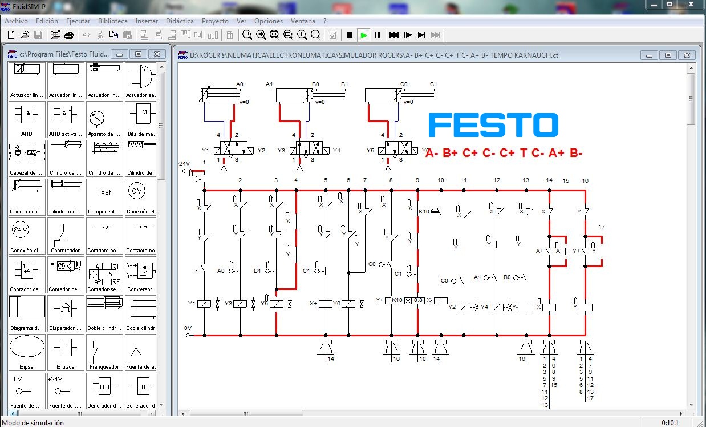
Task: Zoom to 1:1 scale icon
Action: point(247,35)
